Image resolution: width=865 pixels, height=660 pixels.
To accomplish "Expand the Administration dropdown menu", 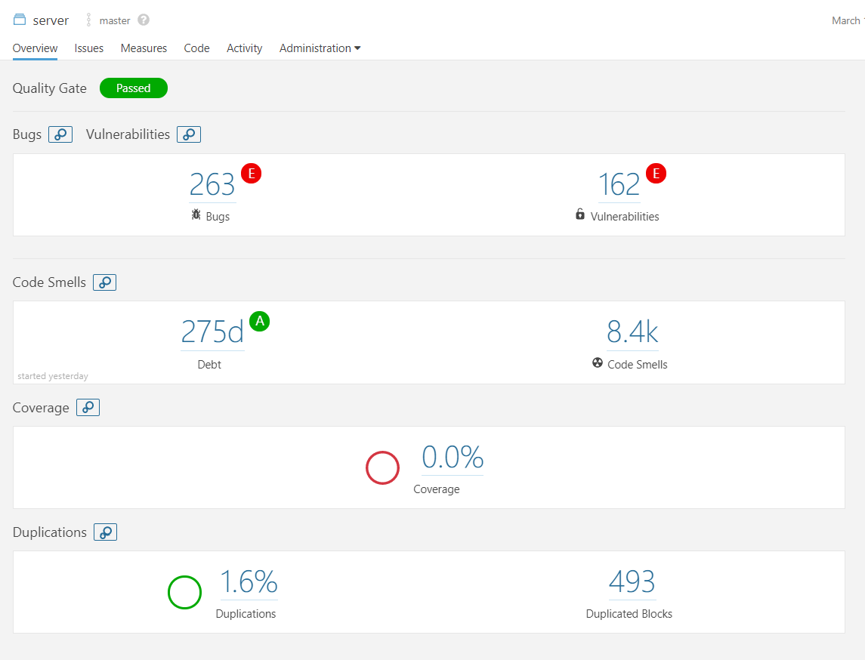I will click(320, 48).
